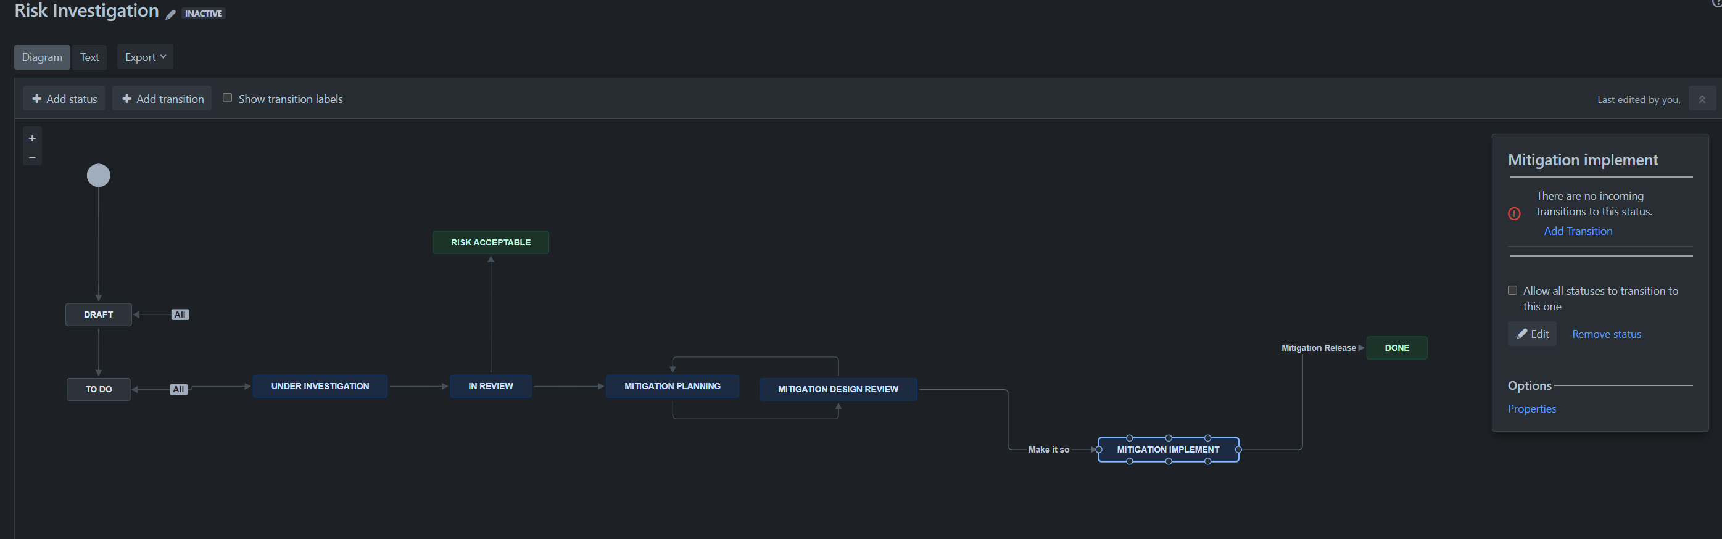Click the INACTIVE status badge
This screenshot has height=539, width=1722.
(204, 14)
